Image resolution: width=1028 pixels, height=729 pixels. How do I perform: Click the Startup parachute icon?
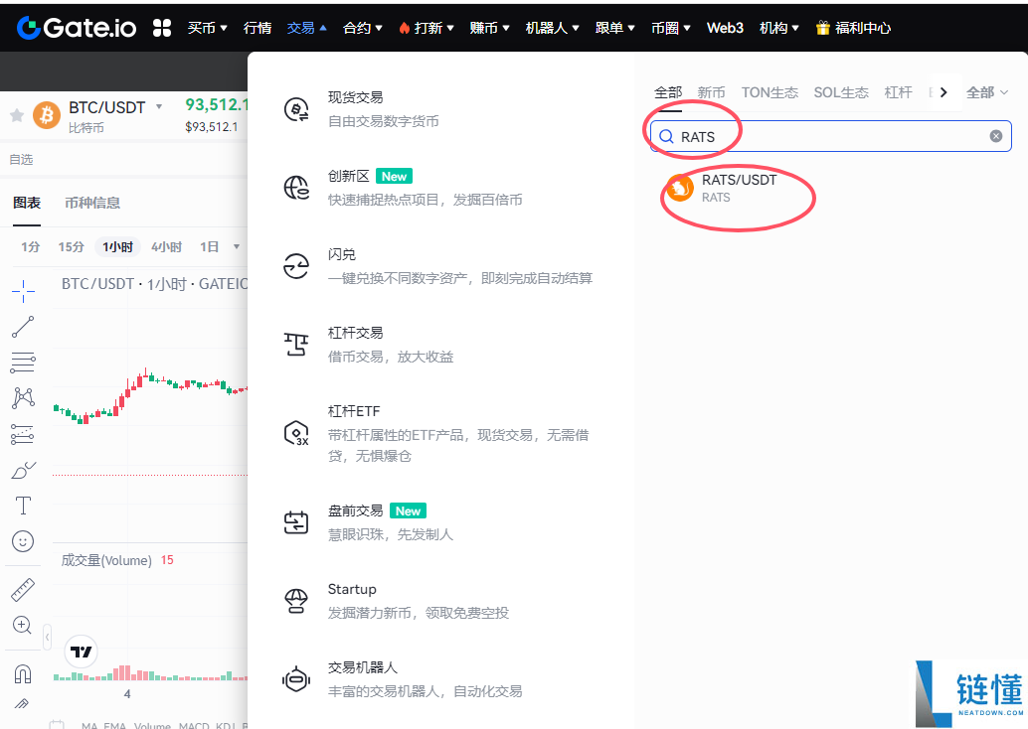click(x=296, y=601)
